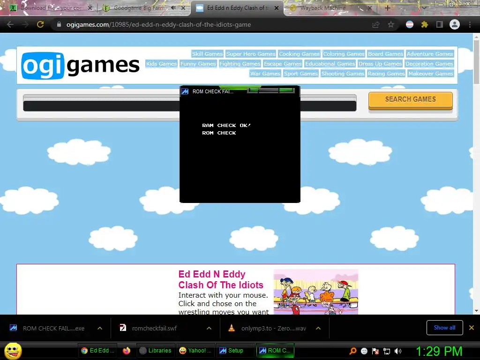Close the Ed Edd n Eddy tab
The image size is (480, 360).
point(277,8)
